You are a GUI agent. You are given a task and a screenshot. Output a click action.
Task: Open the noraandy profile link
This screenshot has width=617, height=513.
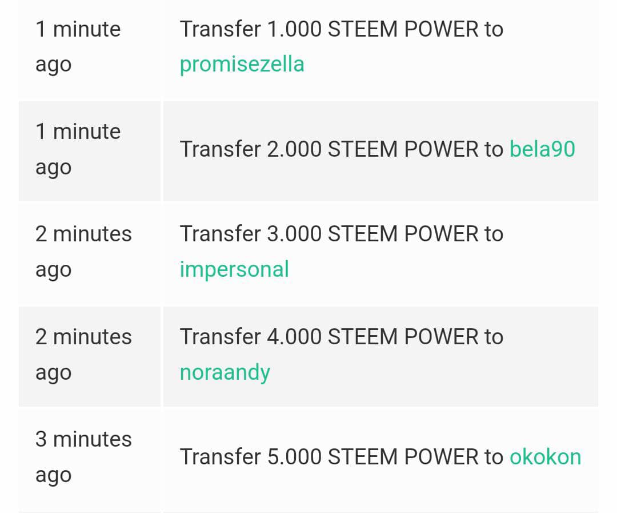[225, 372]
